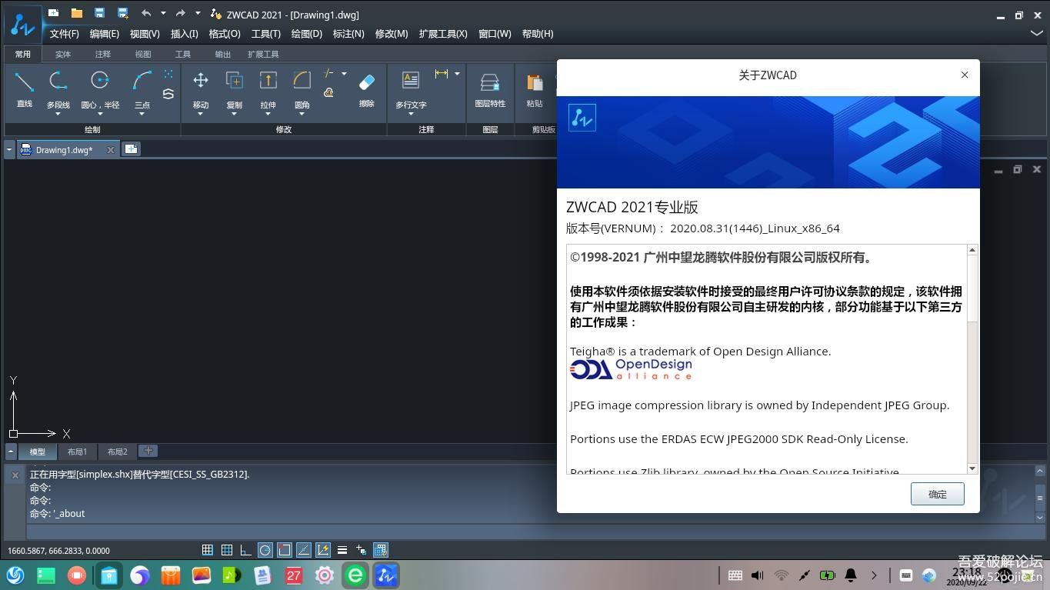Open the 格式(O) menu

point(225,34)
